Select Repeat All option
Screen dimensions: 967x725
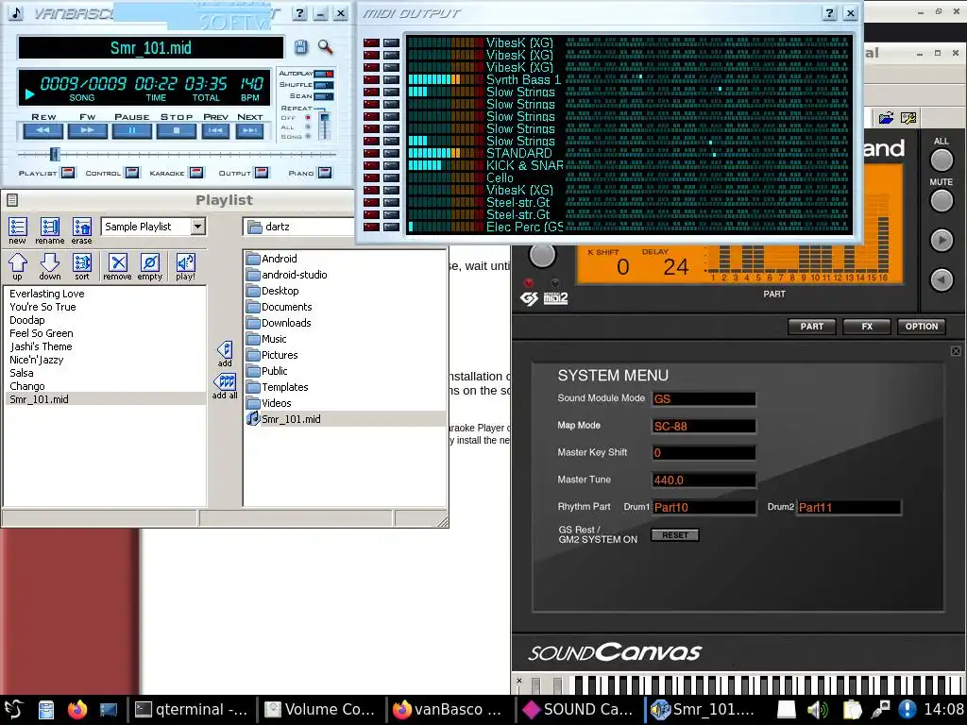pyautogui.click(x=308, y=127)
